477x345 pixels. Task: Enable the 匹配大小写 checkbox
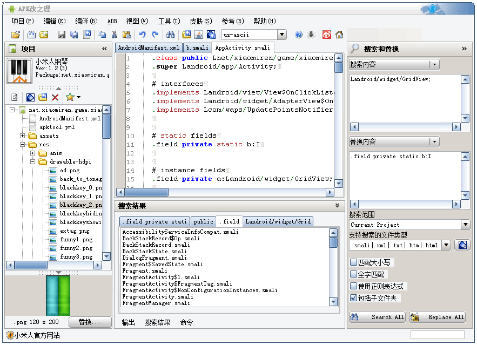pos(354,262)
